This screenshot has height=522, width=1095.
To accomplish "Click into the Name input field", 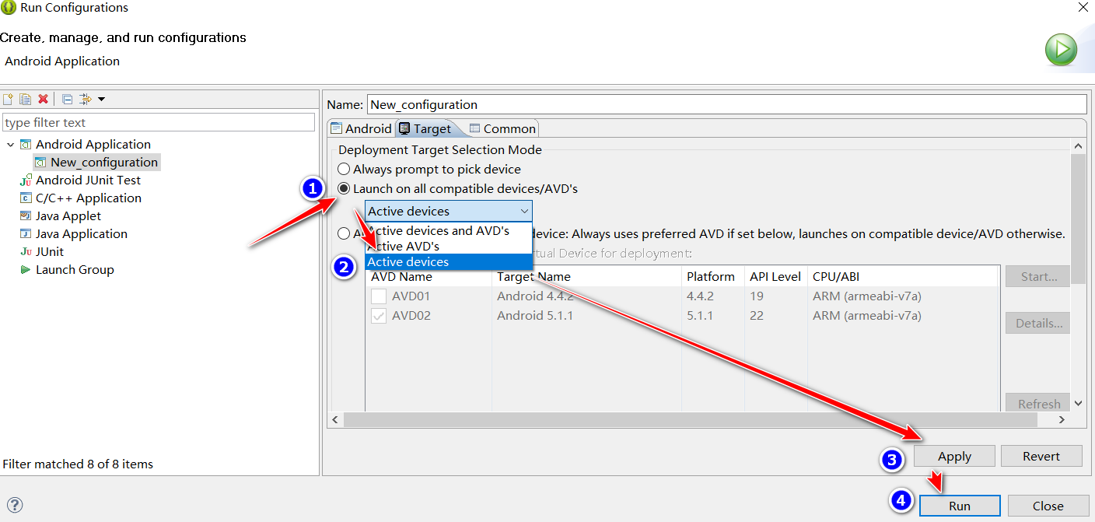I will tap(726, 104).
